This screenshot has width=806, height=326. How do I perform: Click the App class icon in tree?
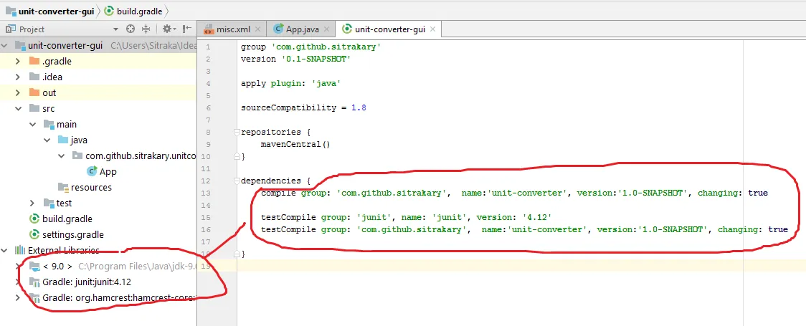[x=92, y=171]
